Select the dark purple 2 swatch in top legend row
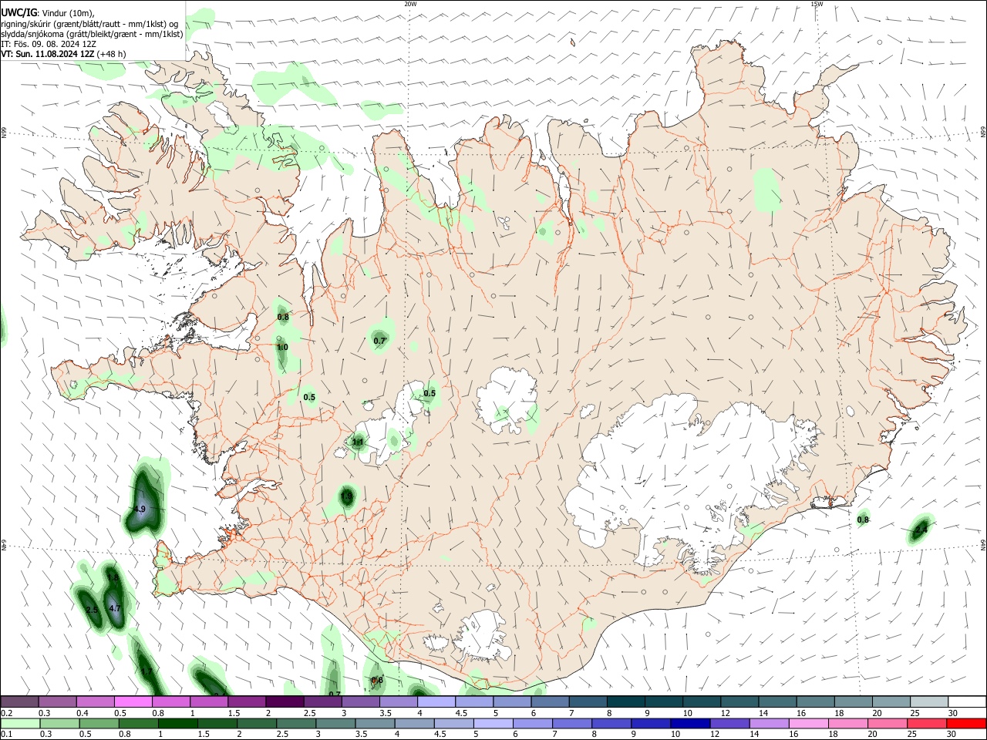 pos(285,701)
